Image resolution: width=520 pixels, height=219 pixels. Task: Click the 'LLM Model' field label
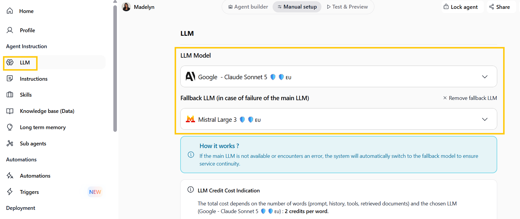click(x=196, y=55)
